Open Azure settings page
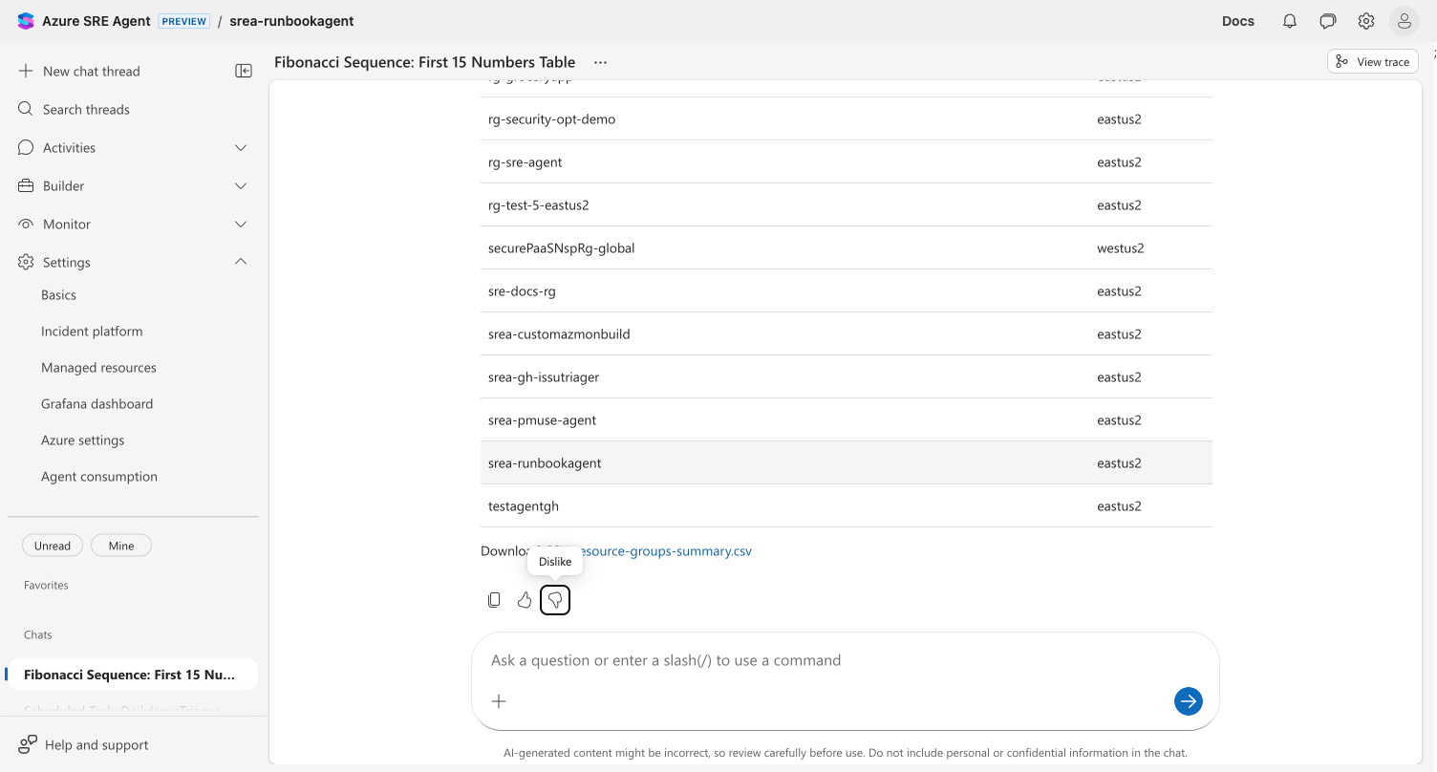 (82, 440)
